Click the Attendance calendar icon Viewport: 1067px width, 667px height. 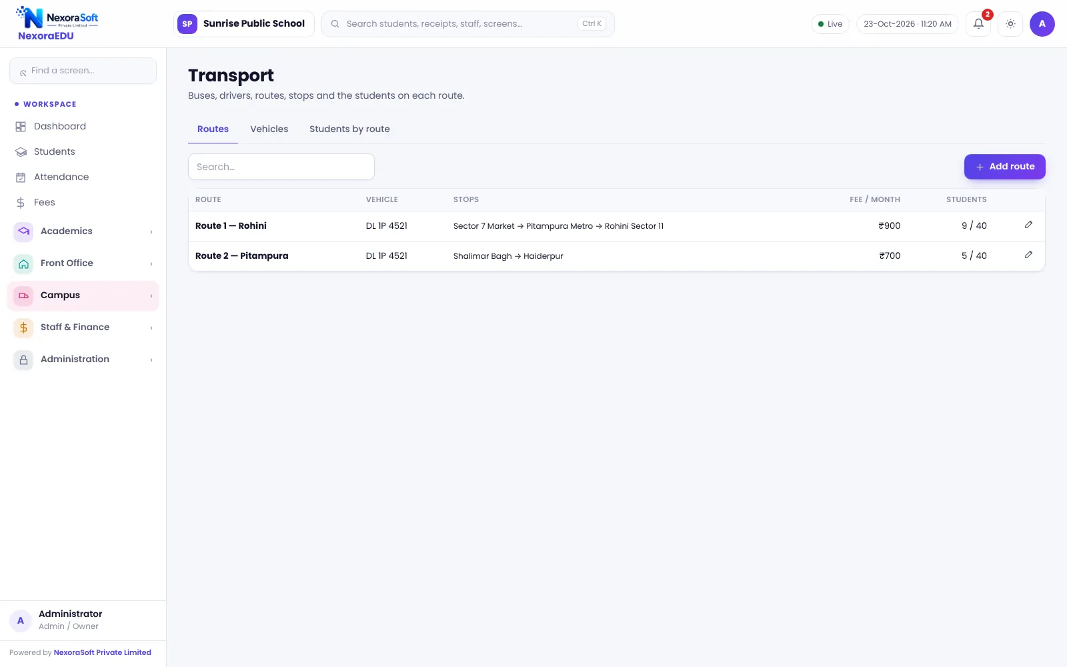click(21, 177)
